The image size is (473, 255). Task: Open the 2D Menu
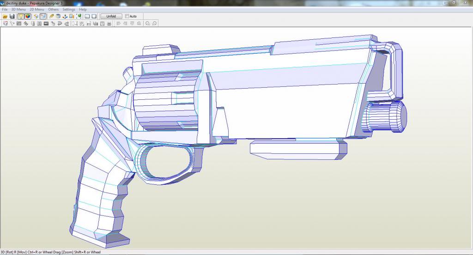(37, 9)
